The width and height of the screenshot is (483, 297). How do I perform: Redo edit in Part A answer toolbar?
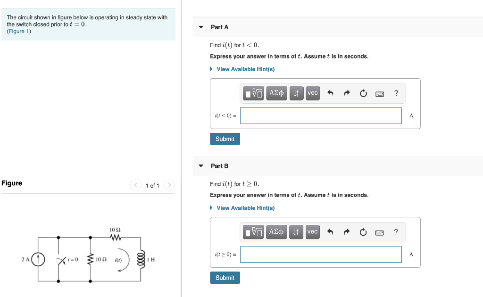click(x=347, y=93)
